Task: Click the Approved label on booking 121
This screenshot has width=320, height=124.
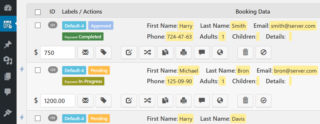Action: [101, 26]
